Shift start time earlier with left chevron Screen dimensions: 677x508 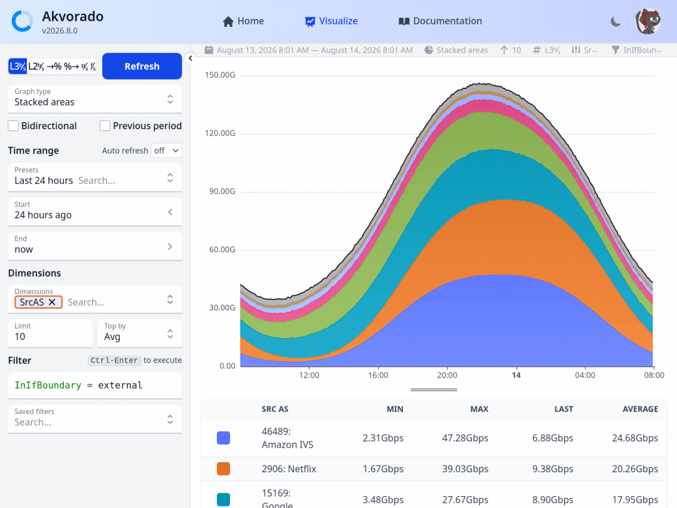pos(170,212)
